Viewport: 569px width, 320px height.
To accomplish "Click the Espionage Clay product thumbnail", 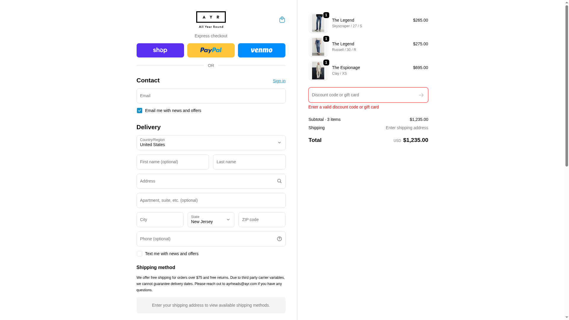I will point(318,71).
